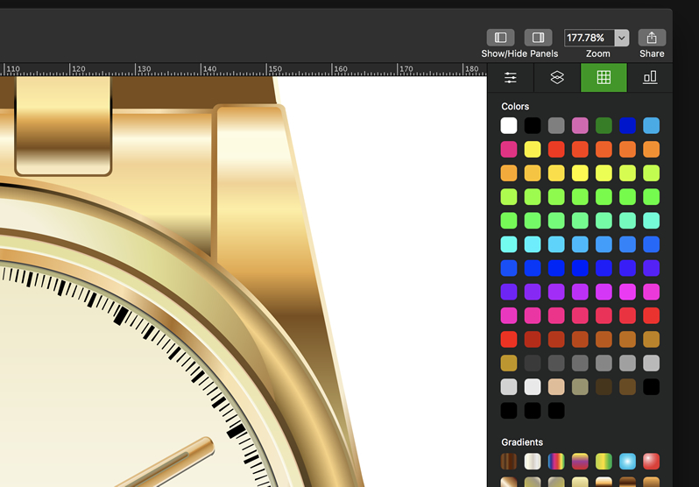Select the silver-white metallic gradient swatch
Viewport: 699px width, 487px height.
[x=533, y=461]
